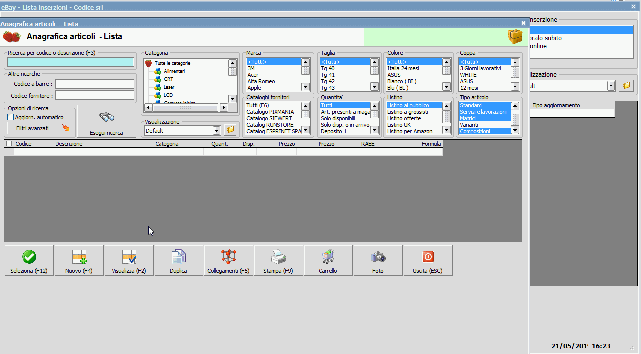Select Tutte le categorie in the tree
The image size is (641, 354).
(x=172, y=63)
